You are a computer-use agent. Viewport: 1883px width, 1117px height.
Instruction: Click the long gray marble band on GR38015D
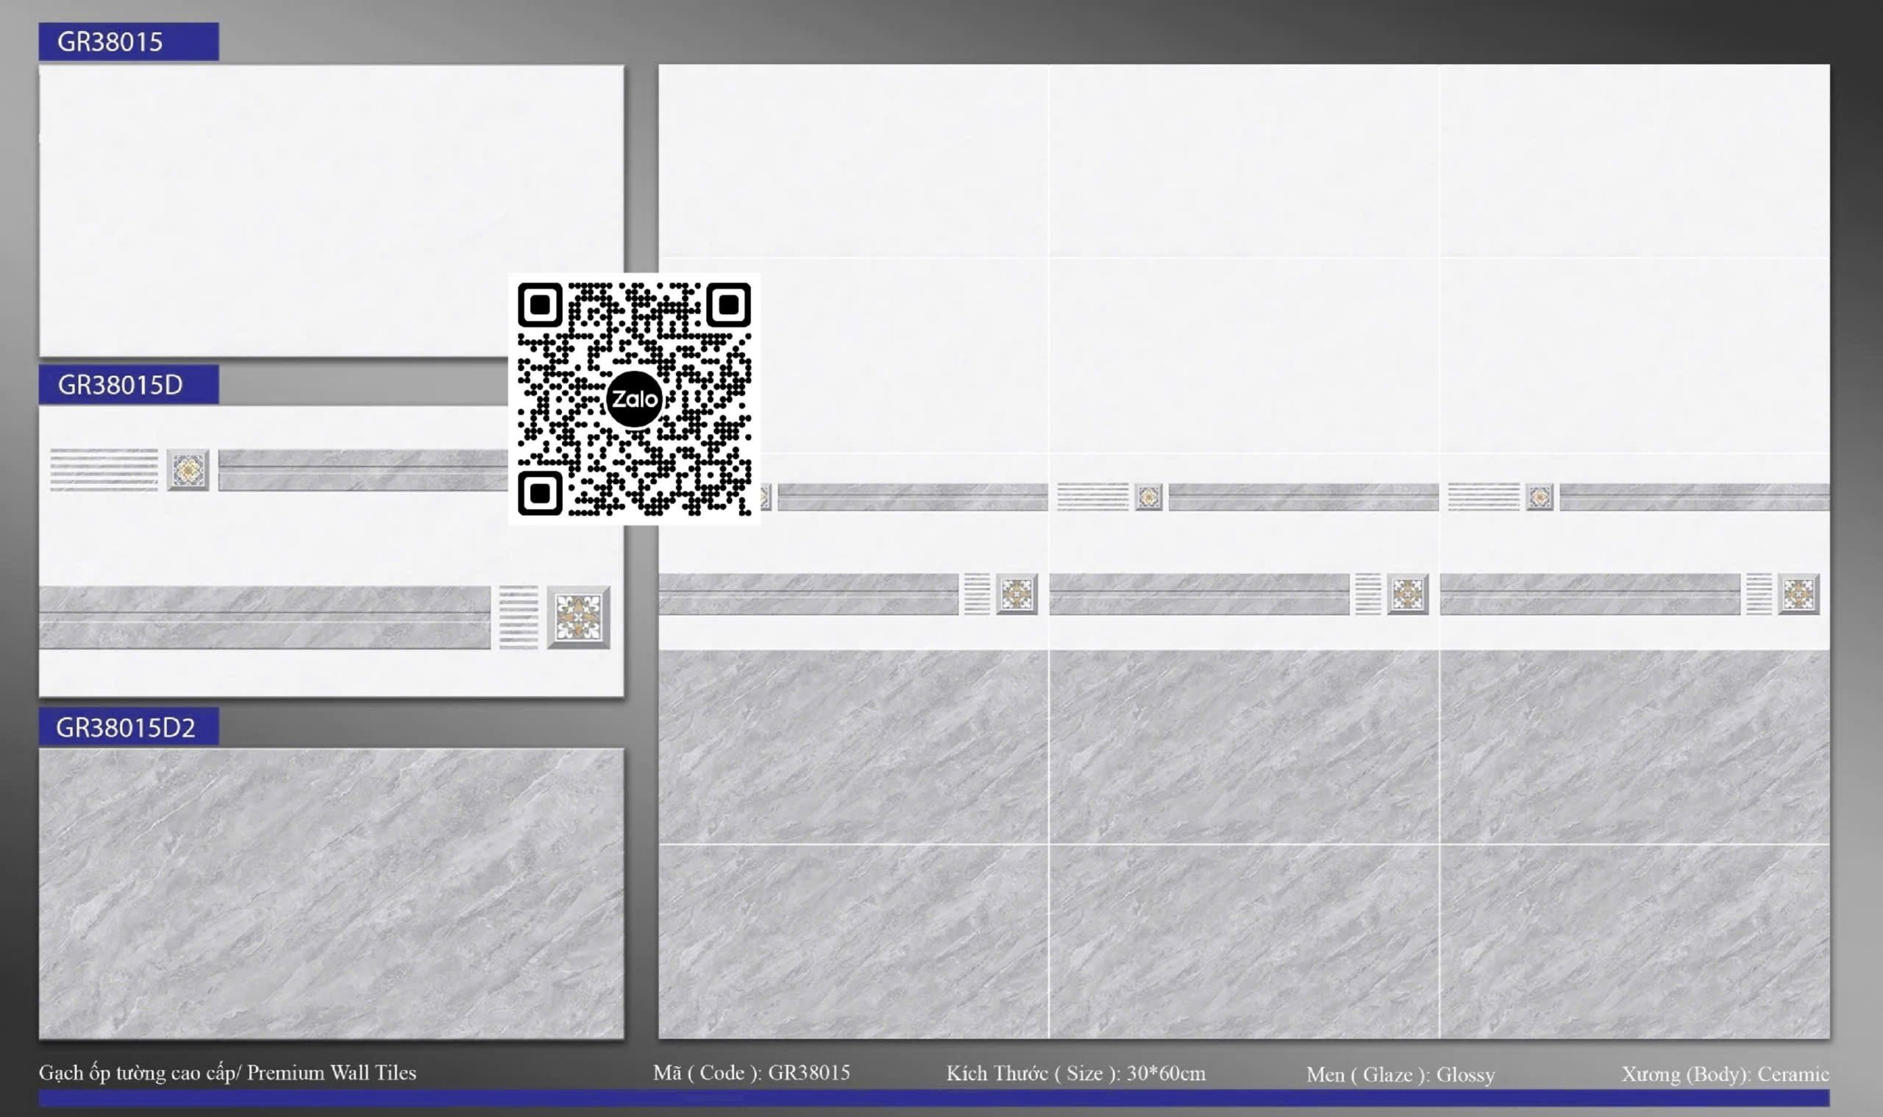pyautogui.click(x=265, y=617)
